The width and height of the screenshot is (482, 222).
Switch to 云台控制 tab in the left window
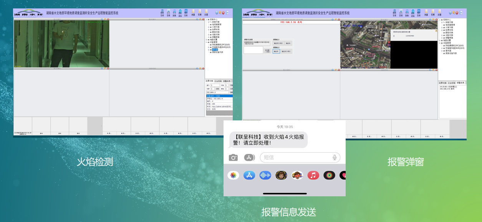click(x=218, y=81)
